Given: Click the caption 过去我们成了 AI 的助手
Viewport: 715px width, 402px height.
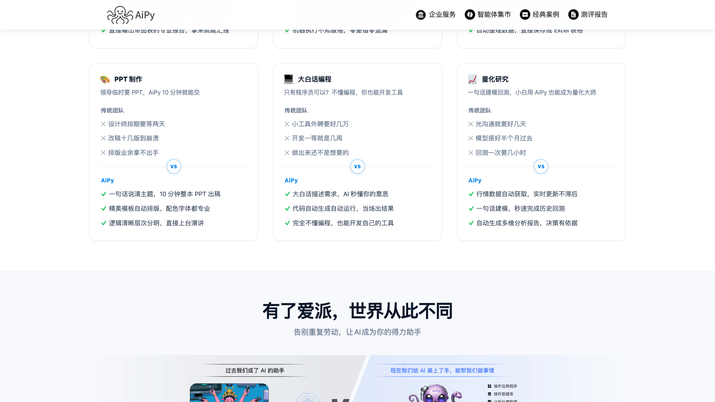Looking at the screenshot, I should pyautogui.click(x=255, y=370).
